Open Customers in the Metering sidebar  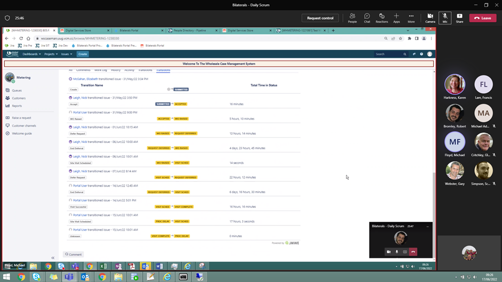click(19, 98)
